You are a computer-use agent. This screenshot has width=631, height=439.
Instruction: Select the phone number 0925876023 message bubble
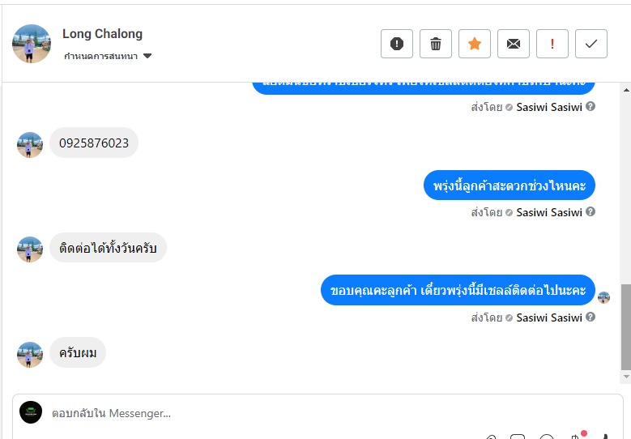pyautogui.click(x=94, y=143)
